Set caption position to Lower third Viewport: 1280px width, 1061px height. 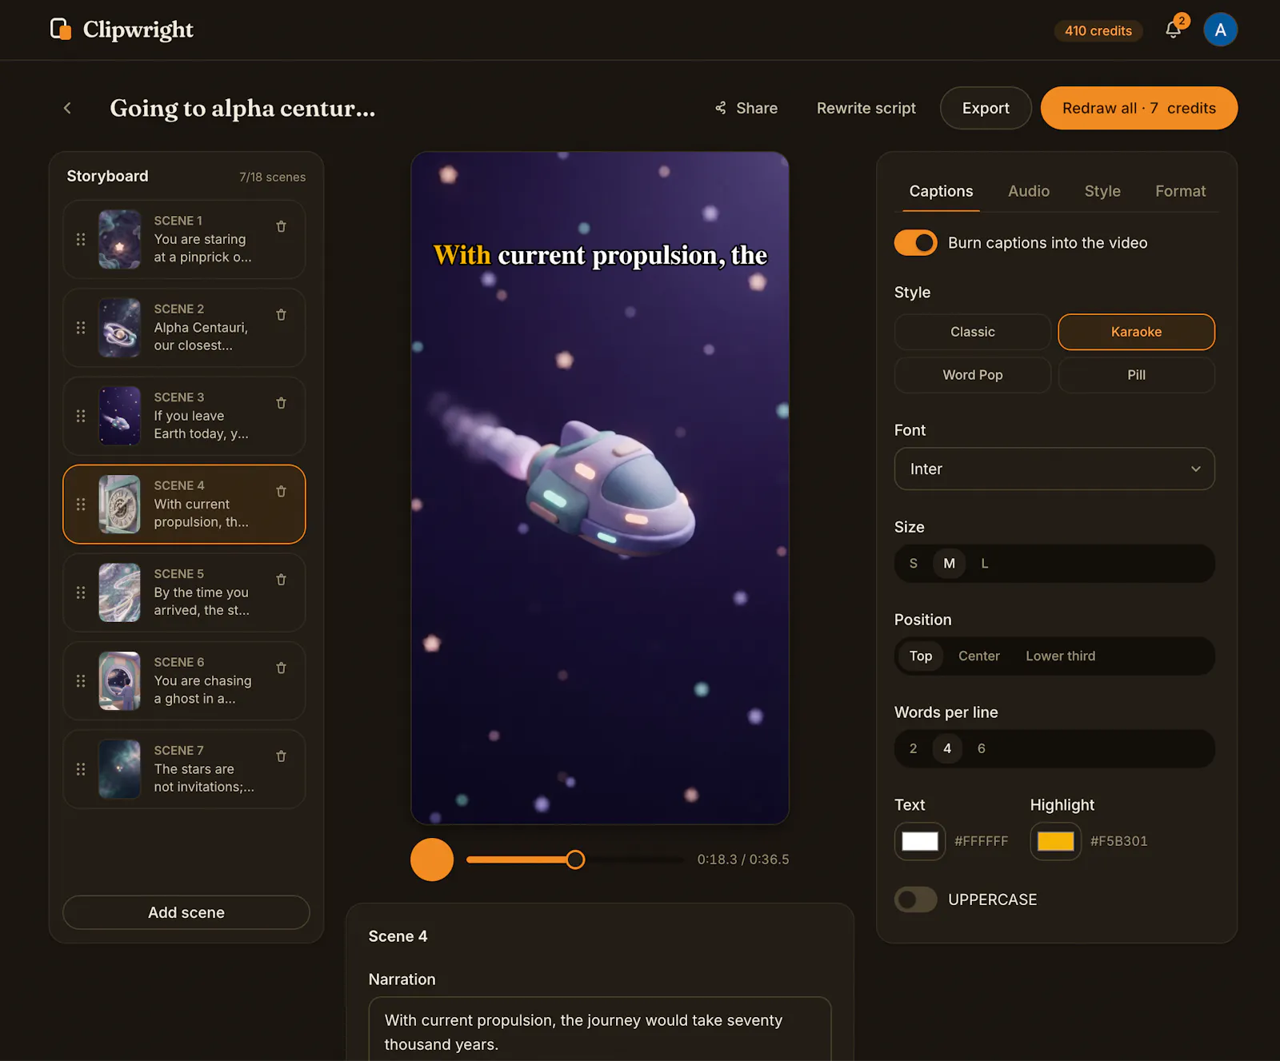[1061, 656]
